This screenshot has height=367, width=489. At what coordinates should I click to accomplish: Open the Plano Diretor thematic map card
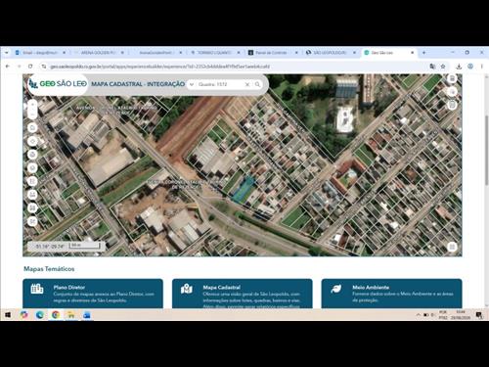(93, 294)
